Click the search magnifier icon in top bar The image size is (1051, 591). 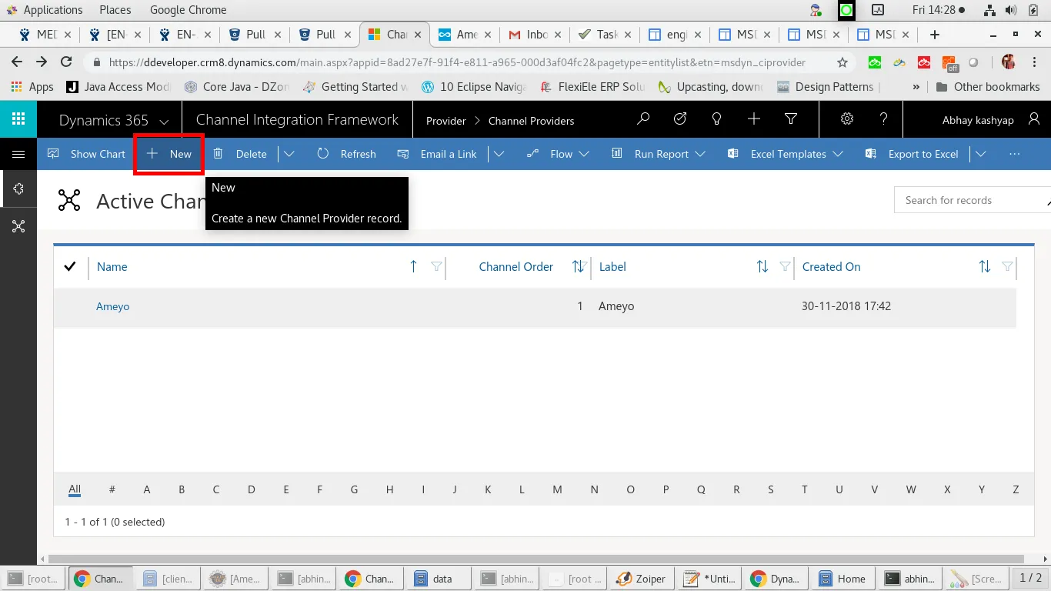(x=643, y=119)
